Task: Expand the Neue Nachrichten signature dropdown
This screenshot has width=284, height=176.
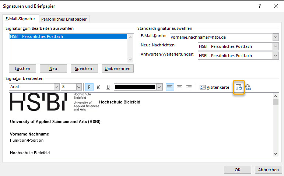Action: [x=276, y=46]
